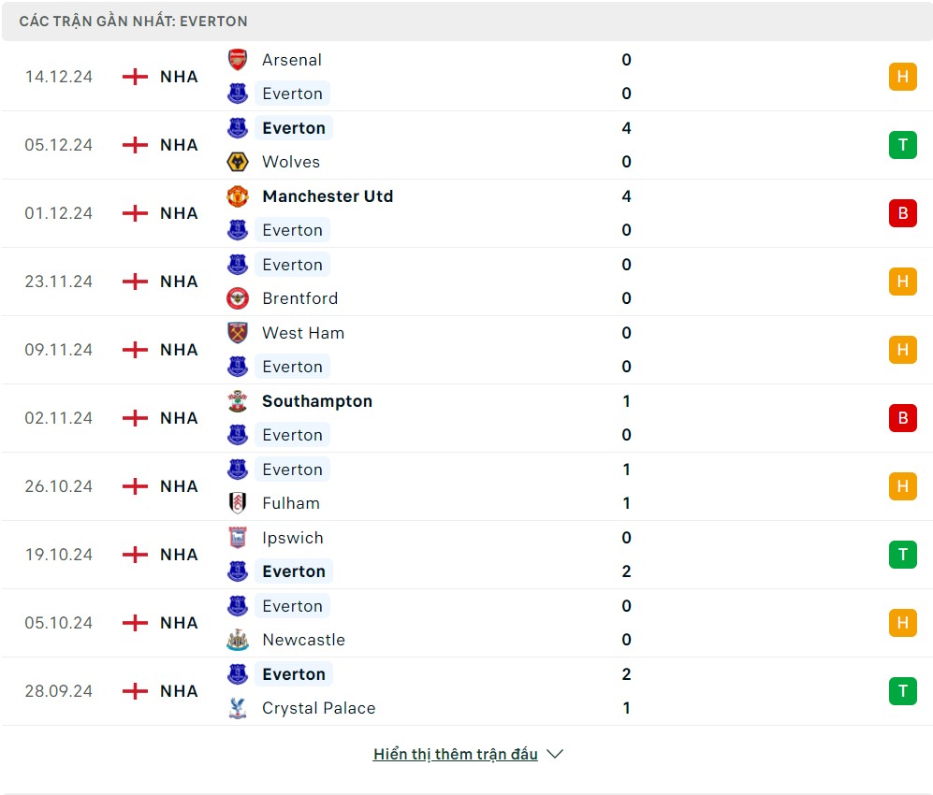Image resolution: width=933 pixels, height=795 pixels.
Task: Click the Ipswich club crest icon
Action: coord(238,538)
